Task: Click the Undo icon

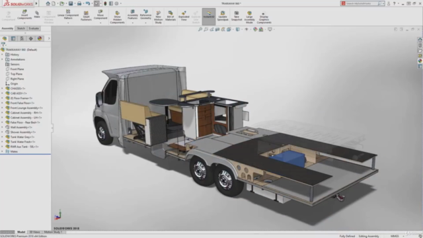Action: coord(88,3)
